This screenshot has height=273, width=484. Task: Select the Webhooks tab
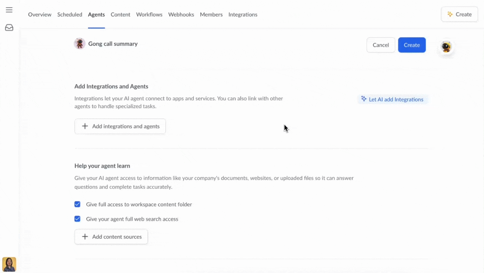tap(181, 14)
